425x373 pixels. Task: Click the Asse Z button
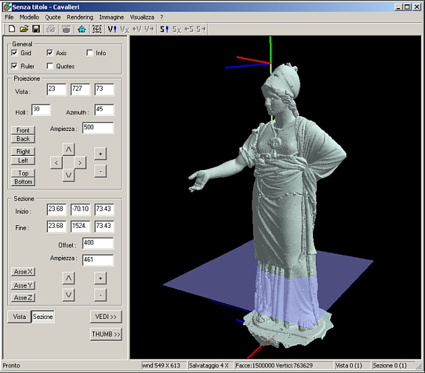click(23, 297)
